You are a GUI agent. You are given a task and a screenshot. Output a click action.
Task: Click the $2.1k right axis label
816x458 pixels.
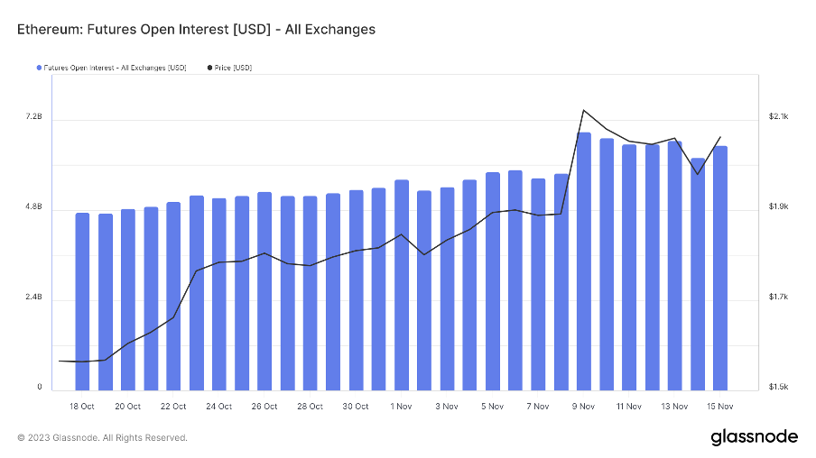[779, 117]
